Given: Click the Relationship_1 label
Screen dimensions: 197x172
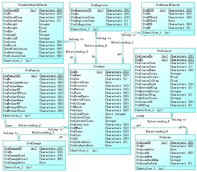Looking at the screenshot, I should [122, 42].
